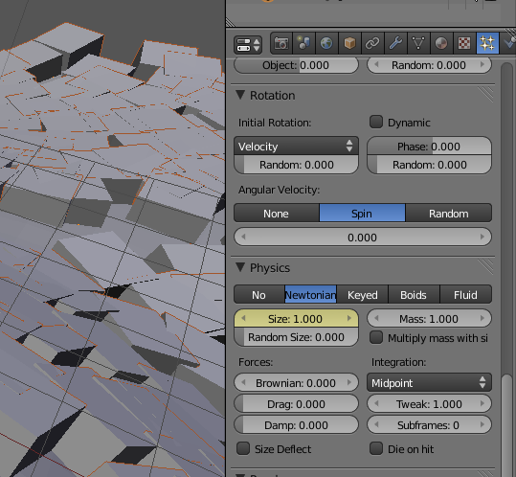Enable Multiply mass with size checkbox
The height and width of the screenshot is (477, 516).
(x=376, y=337)
